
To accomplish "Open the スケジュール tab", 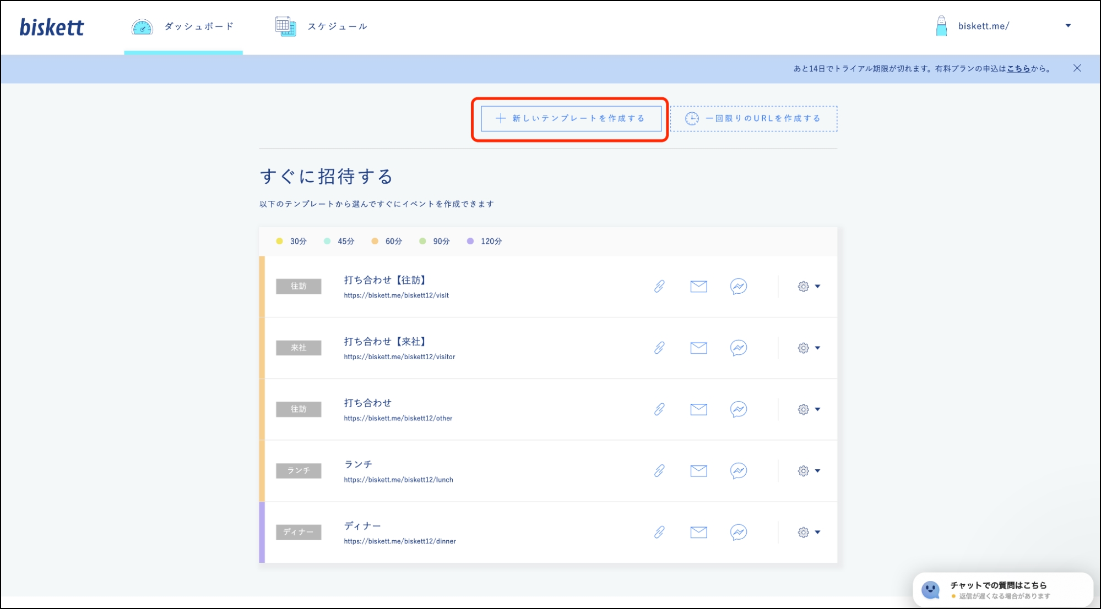I will [x=321, y=26].
